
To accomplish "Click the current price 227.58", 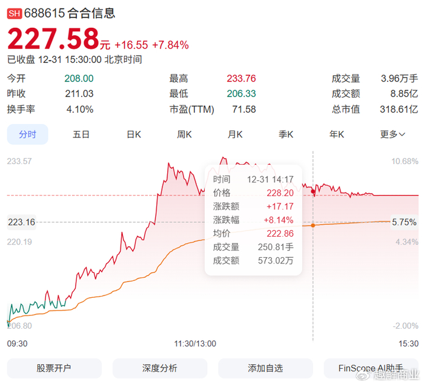I will pyautogui.click(x=53, y=40).
